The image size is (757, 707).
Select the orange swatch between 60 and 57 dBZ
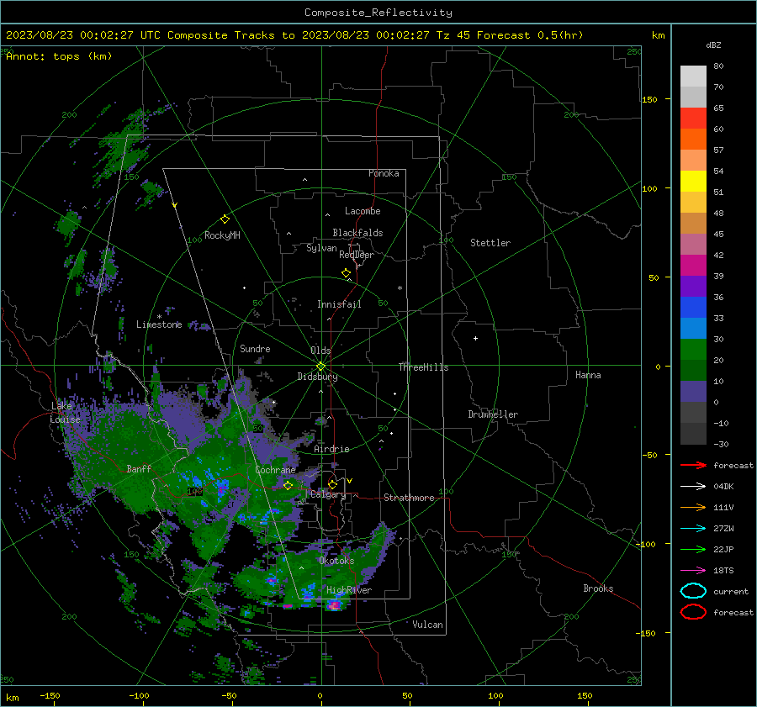point(693,139)
